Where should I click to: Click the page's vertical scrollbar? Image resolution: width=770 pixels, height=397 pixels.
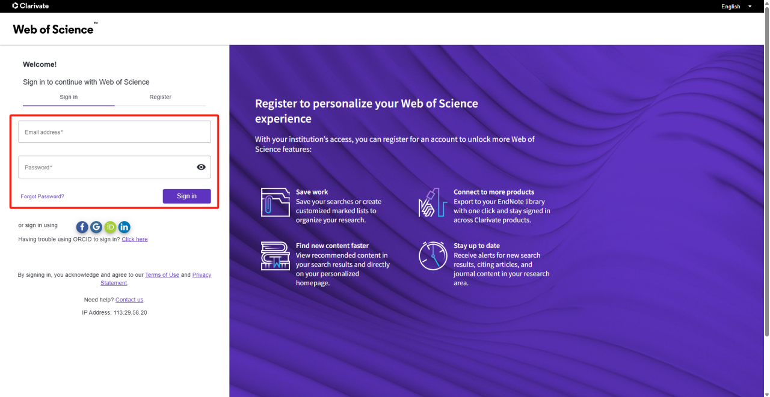pos(766,180)
